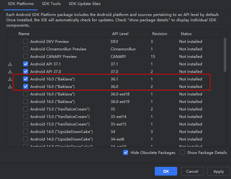Screen dimensions: 231x179
Task: Select the Android DEV Preview row name
Action: coord(49,42)
